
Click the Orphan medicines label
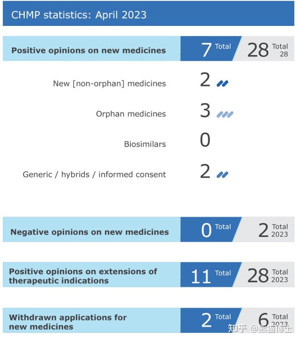click(x=131, y=114)
